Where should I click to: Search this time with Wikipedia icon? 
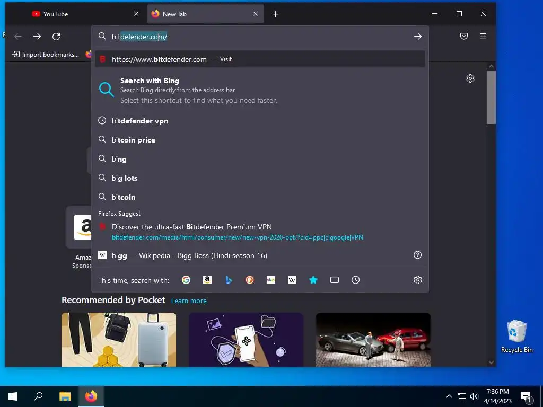(x=292, y=280)
